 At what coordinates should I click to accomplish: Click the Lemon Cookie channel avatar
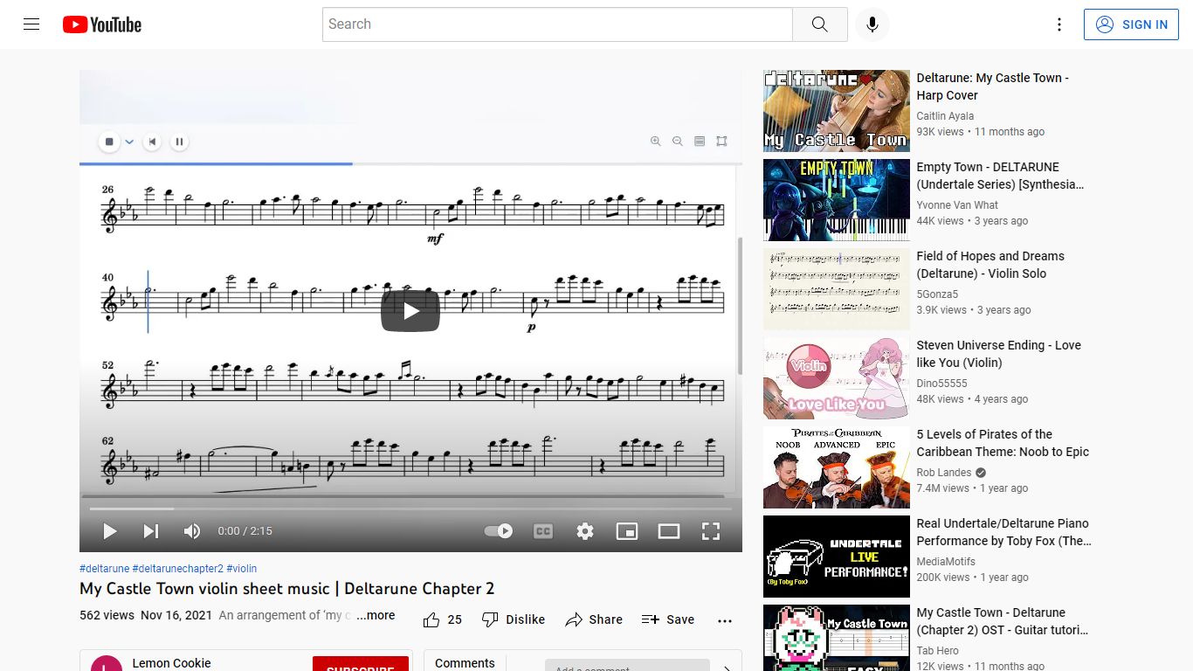(107, 664)
